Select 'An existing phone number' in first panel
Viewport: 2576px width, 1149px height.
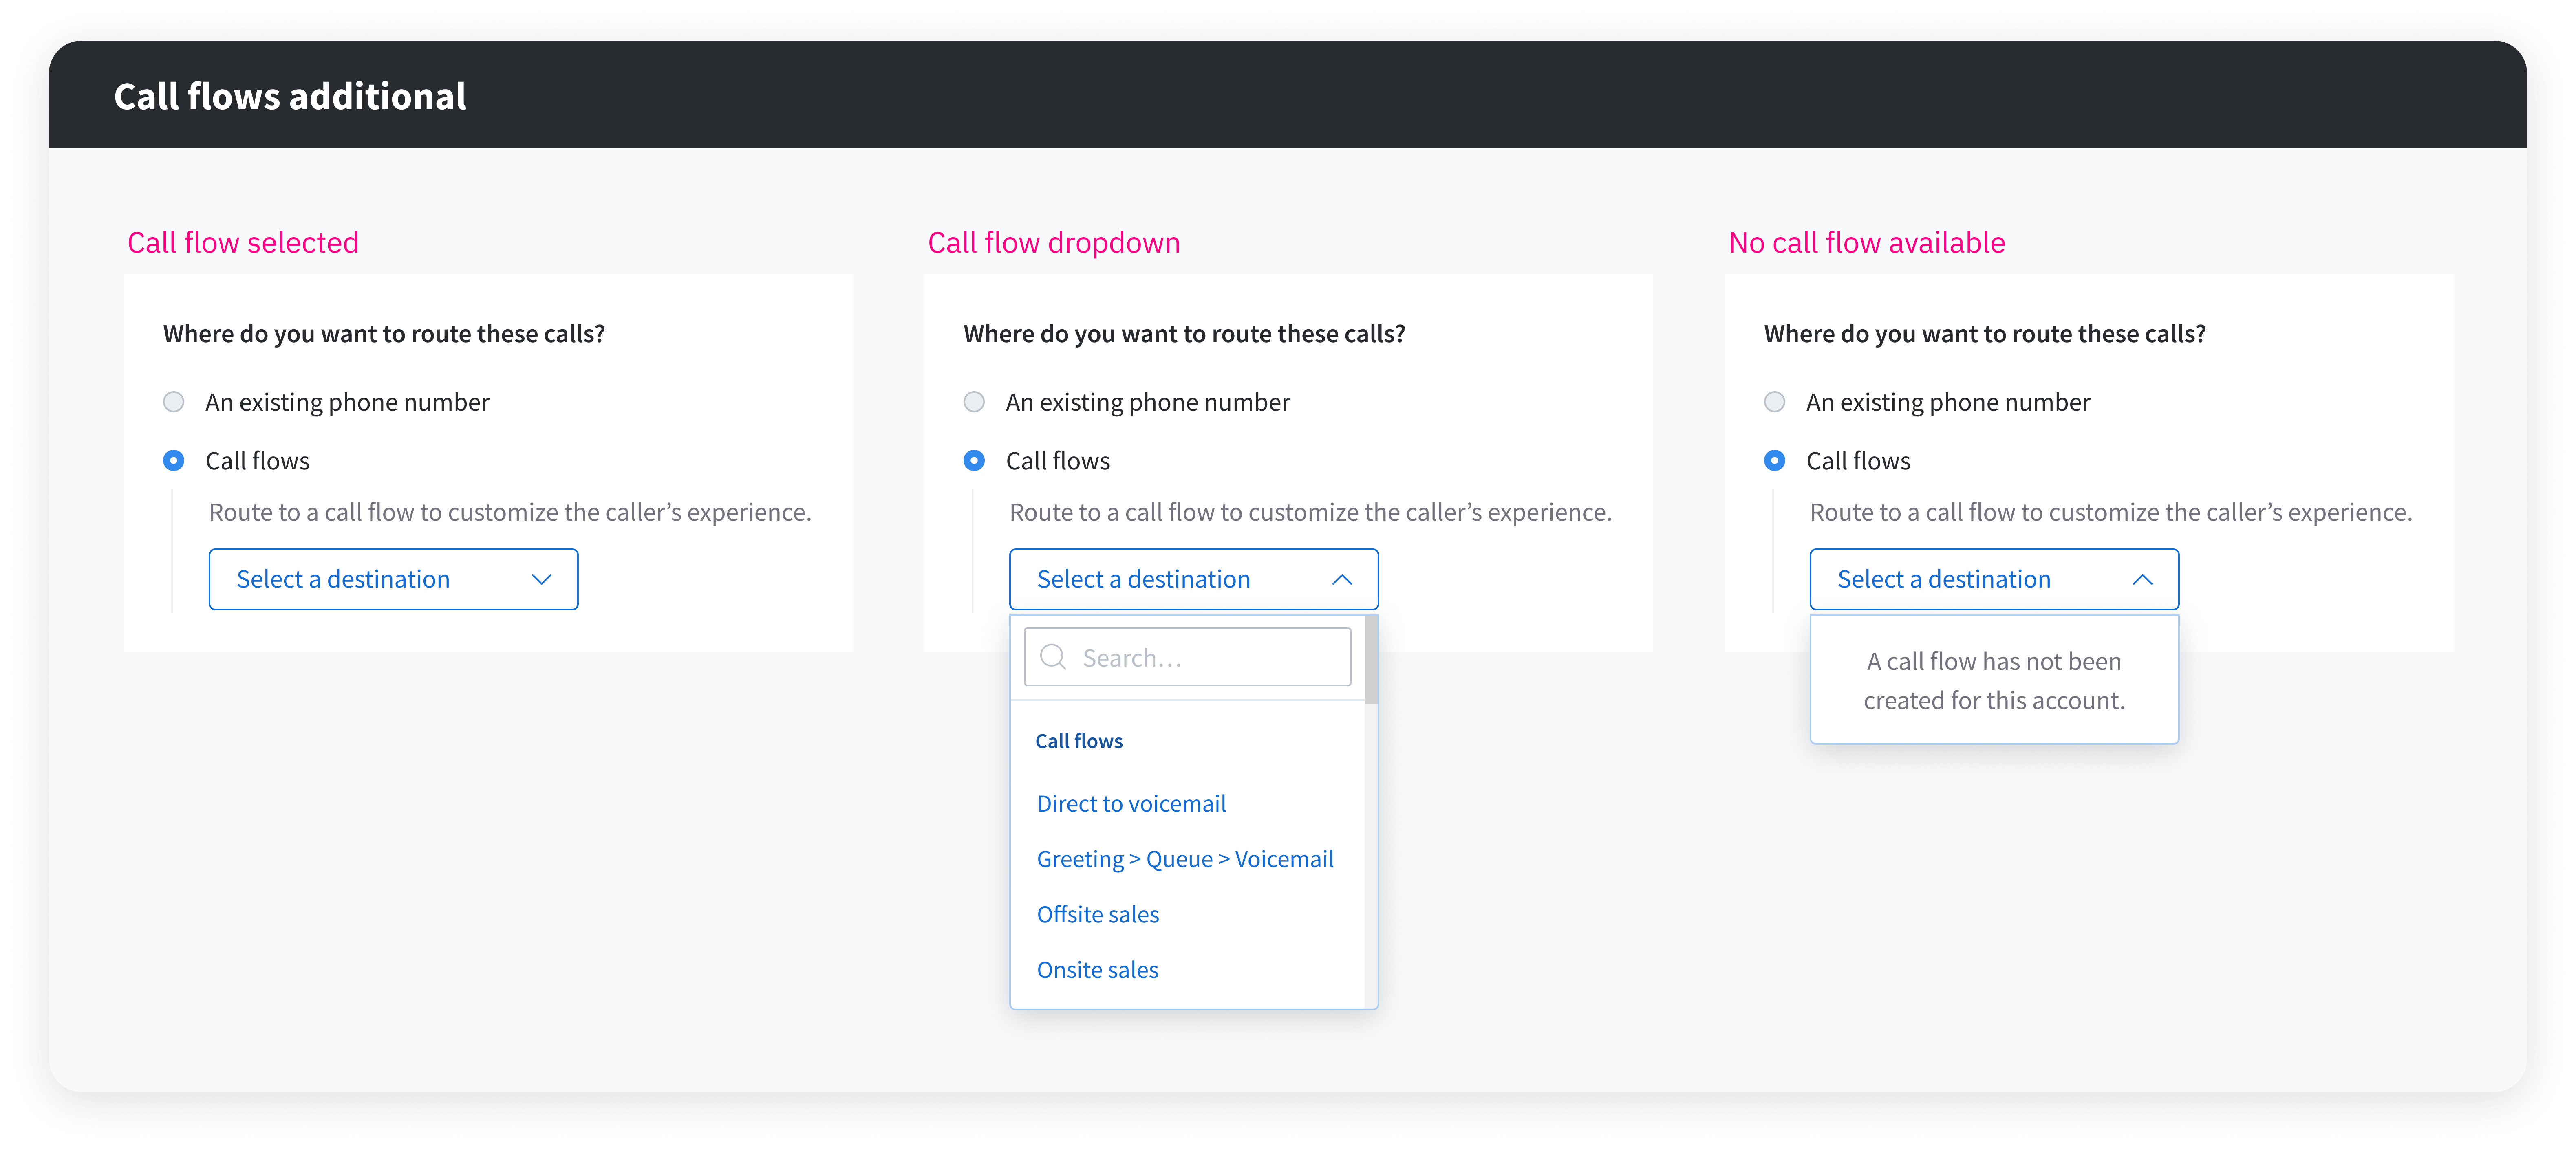[x=174, y=402]
